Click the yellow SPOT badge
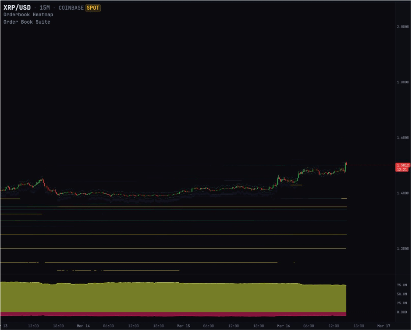The width and height of the screenshot is (412, 331). (x=93, y=8)
